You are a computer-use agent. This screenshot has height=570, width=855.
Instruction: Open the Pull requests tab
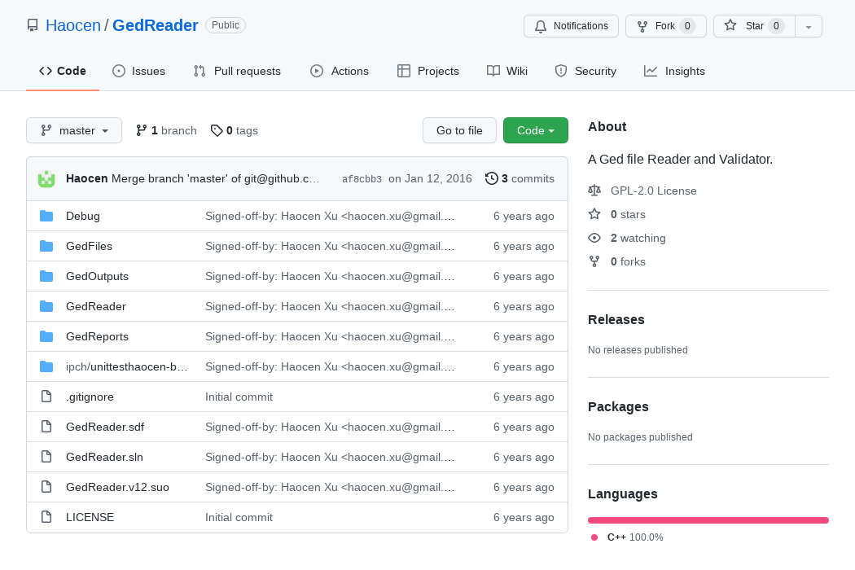point(237,71)
